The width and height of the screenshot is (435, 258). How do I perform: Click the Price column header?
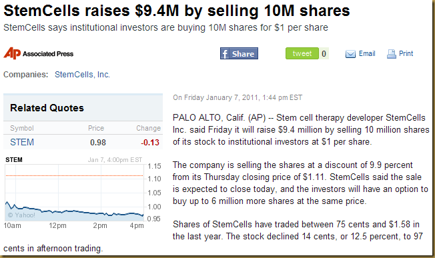point(96,128)
